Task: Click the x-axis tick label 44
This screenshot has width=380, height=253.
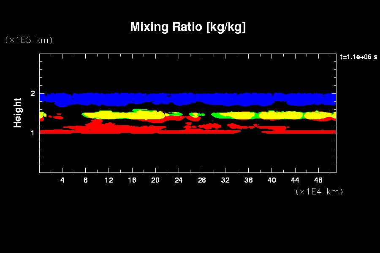Action: click(x=295, y=180)
